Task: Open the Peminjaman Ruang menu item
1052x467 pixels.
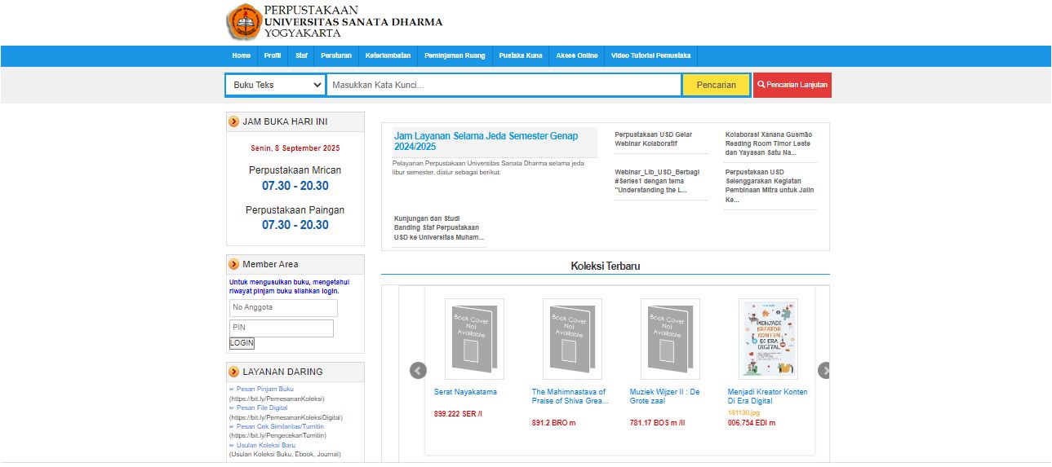Action: pyautogui.click(x=455, y=55)
